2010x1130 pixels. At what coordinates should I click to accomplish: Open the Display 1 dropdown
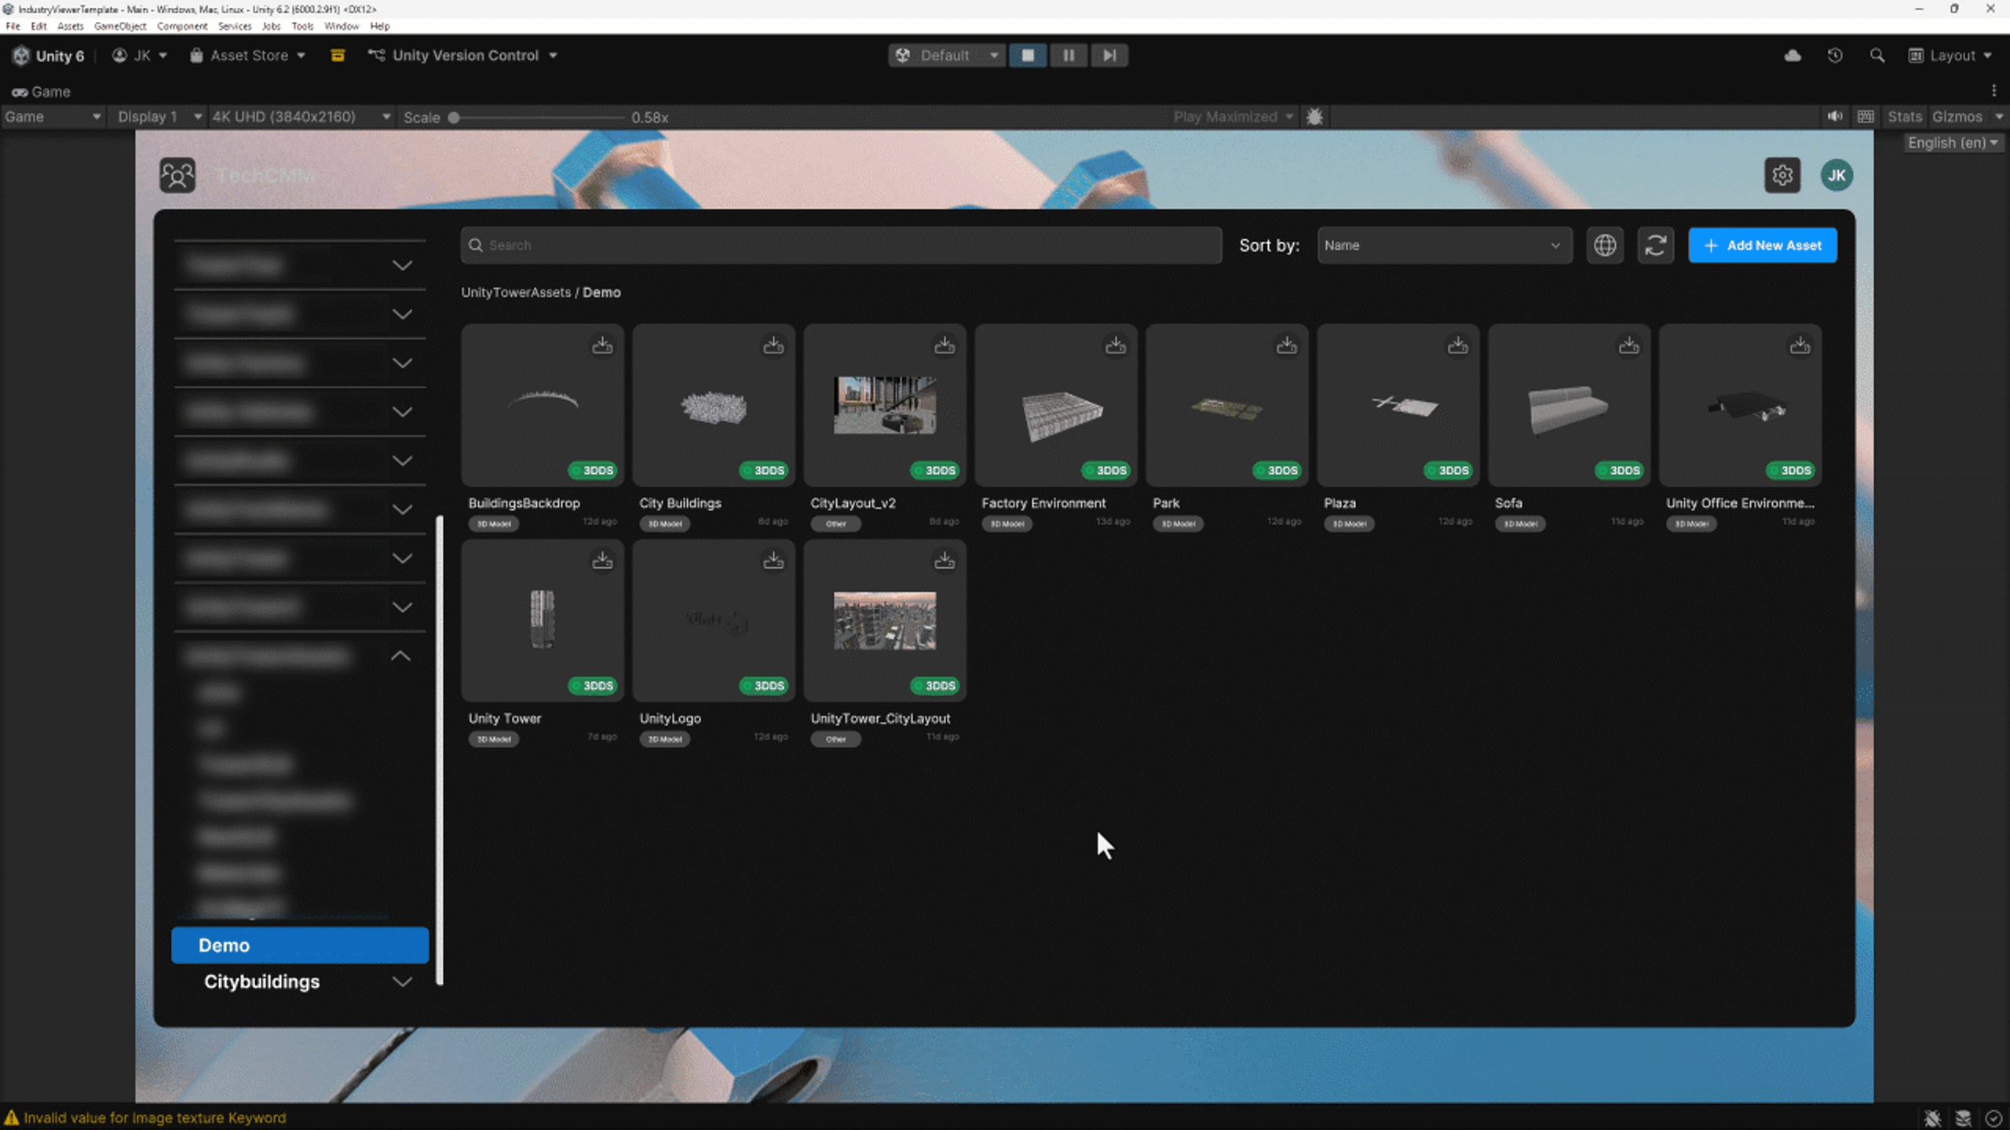[x=158, y=117]
